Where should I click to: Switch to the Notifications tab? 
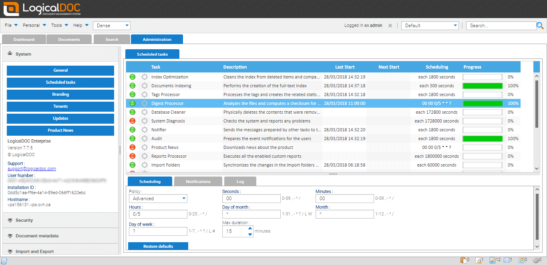pyautogui.click(x=198, y=181)
